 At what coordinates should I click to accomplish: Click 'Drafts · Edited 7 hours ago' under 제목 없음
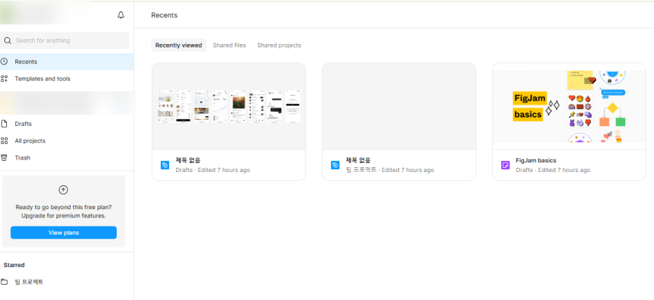point(212,170)
